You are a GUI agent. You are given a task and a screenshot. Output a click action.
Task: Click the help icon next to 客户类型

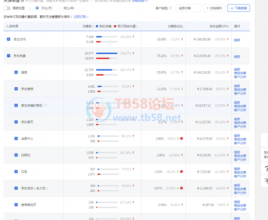coord(170,8)
